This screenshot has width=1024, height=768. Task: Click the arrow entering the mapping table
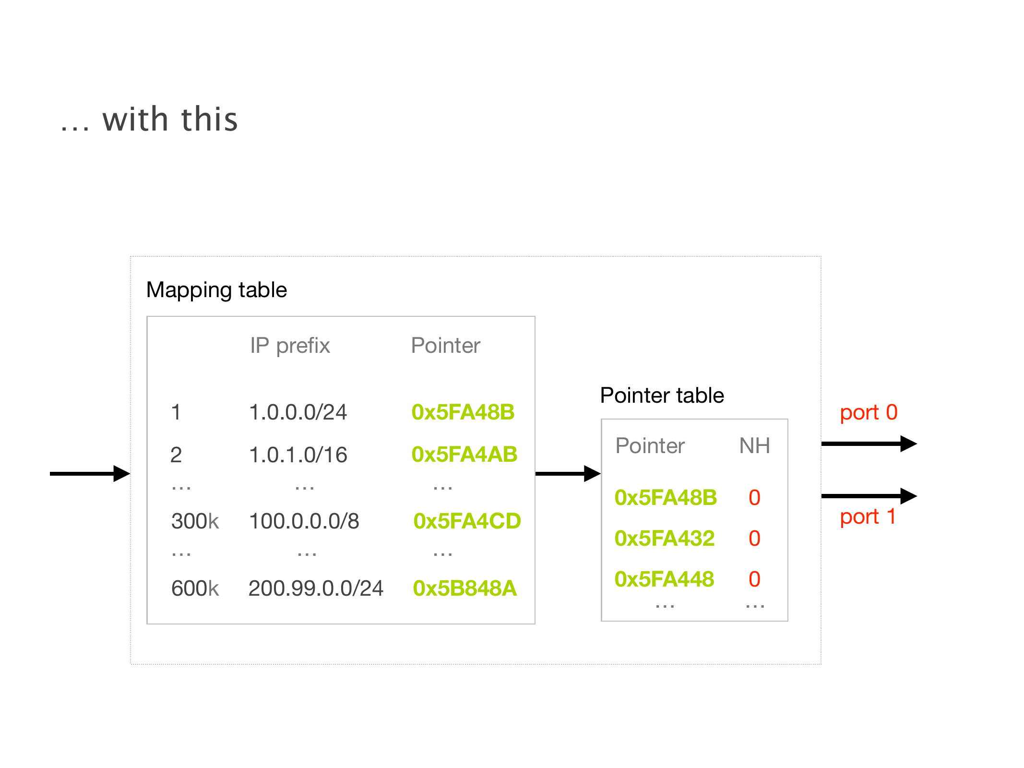90,473
